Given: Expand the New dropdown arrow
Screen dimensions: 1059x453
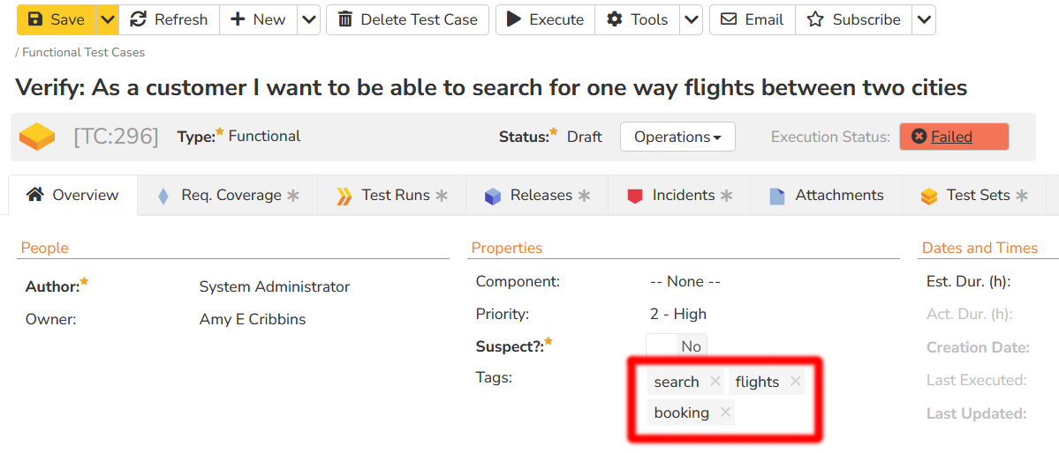Looking at the screenshot, I should [308, 19].
